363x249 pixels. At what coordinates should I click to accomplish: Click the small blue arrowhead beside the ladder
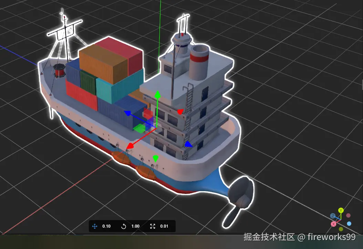coord(188,144)
